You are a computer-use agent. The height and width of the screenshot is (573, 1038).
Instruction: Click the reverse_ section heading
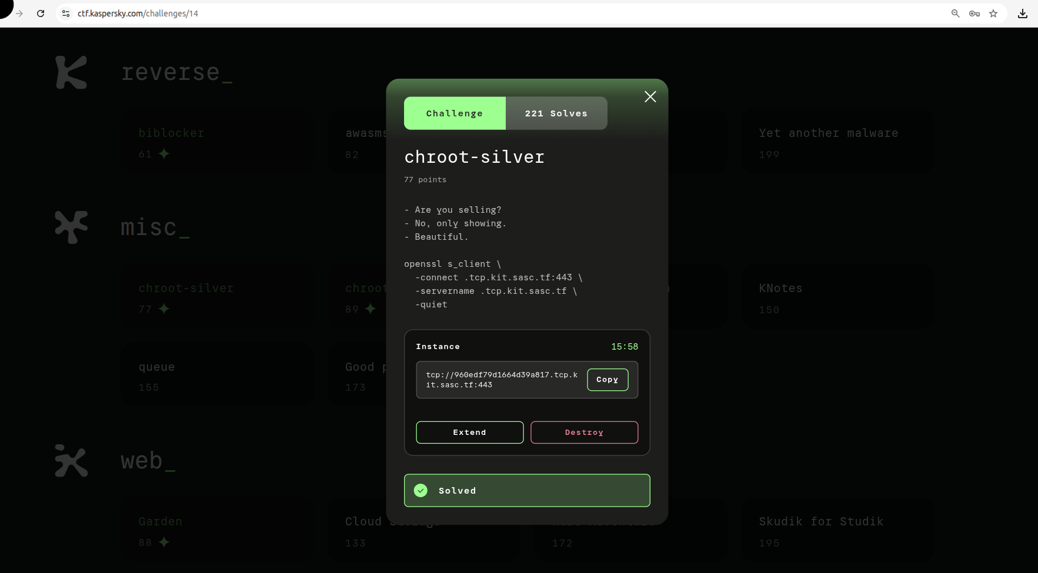pos(176,72)
